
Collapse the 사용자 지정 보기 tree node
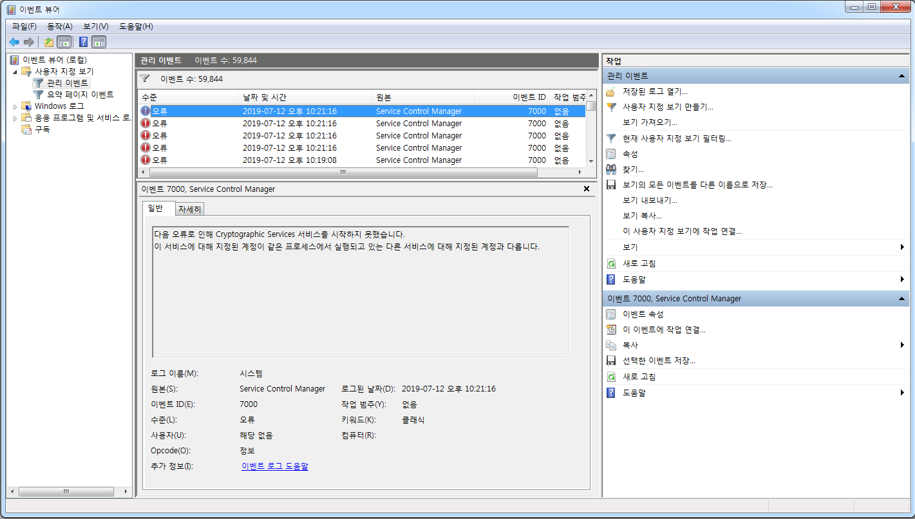(x=15, y=71)
